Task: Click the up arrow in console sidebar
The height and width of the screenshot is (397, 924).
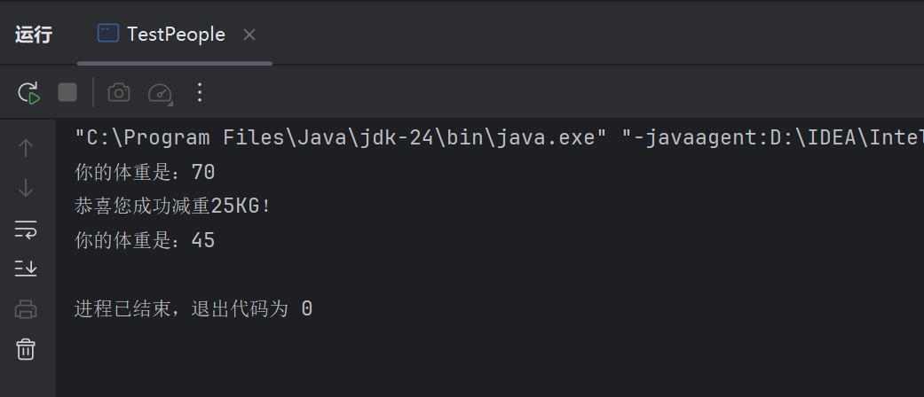Action: pyautogui.click(x=26, y=147)
